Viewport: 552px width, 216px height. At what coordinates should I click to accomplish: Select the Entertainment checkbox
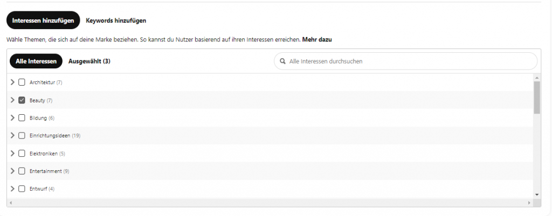coord(22,171)
